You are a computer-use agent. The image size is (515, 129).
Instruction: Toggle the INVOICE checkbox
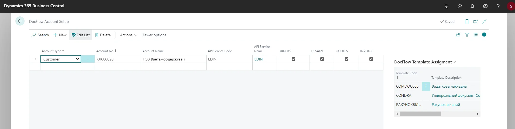tap(371, 59)
